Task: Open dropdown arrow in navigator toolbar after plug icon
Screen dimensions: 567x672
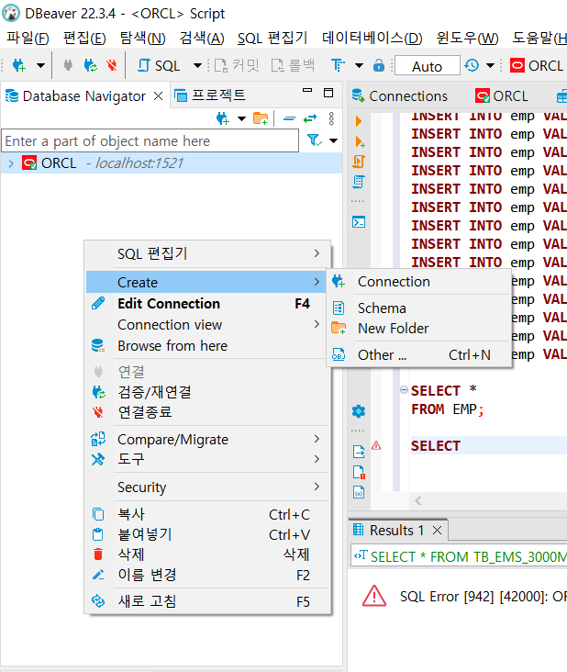Action: point(241,118)
